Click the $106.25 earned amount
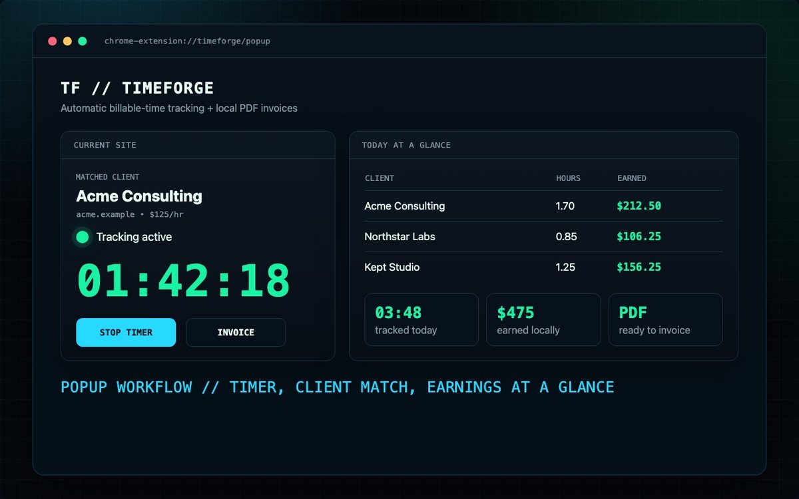This screenshot has width=799, height=499. coord(639,237)
